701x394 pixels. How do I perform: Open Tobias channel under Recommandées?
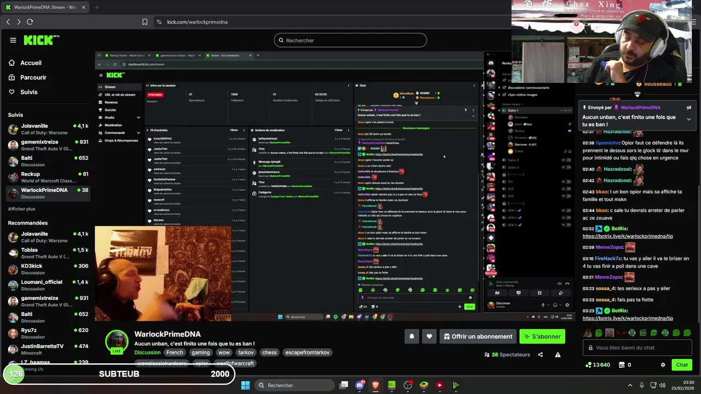pyautogui.click(x=48, y=253)
